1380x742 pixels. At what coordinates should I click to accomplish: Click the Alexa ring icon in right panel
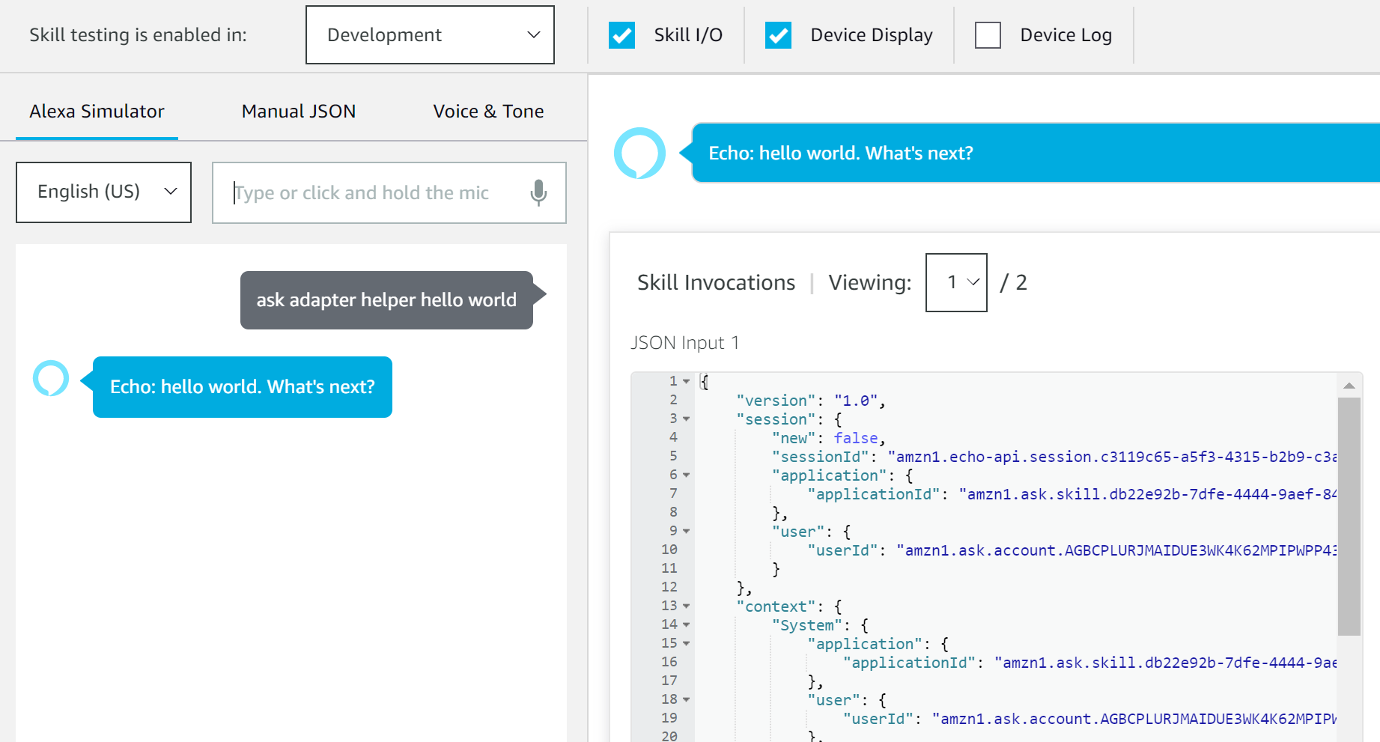point(639,153)
